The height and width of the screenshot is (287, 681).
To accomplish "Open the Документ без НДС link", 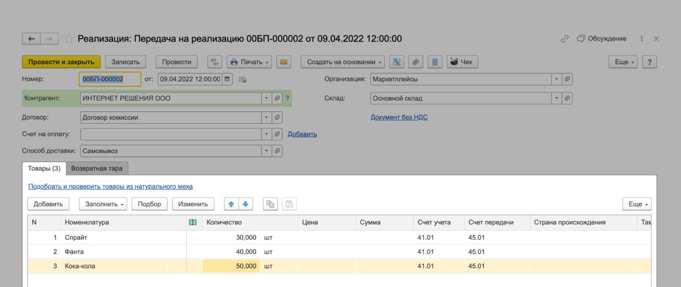I will tap(399, 117).
